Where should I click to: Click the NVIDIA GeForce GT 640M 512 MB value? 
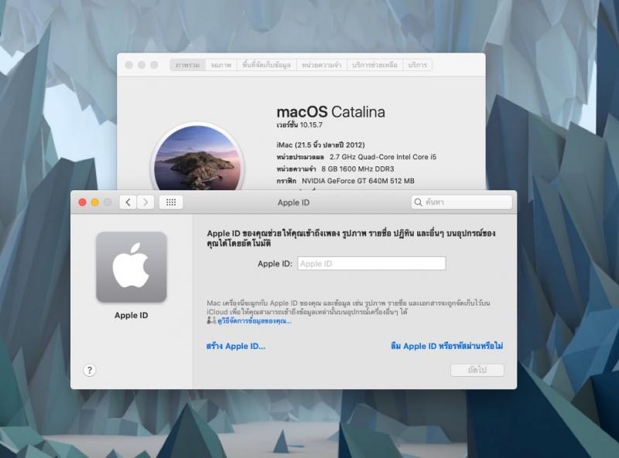click(358, 181)
